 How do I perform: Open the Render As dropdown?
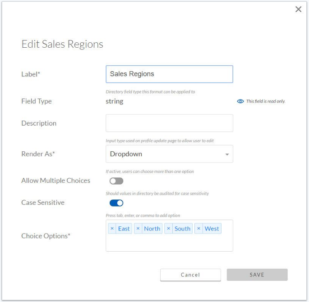[169, 154]
